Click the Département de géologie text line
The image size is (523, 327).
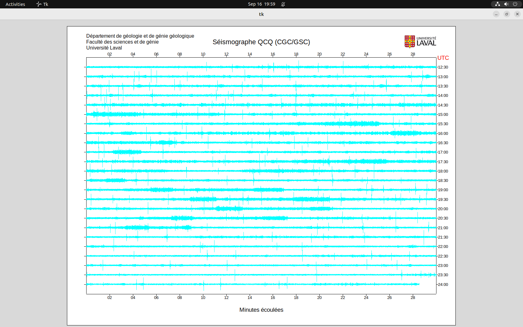click(x=140, y=36)
